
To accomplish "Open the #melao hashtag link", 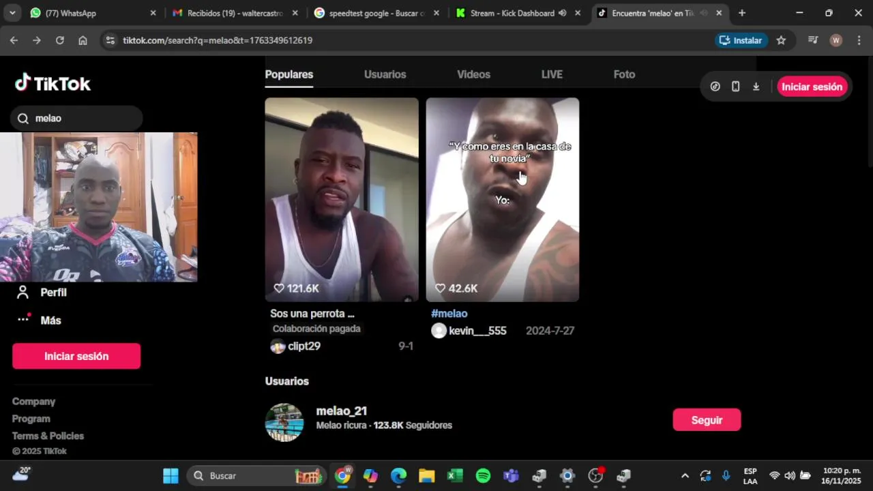I will click(x=449, y=314).
